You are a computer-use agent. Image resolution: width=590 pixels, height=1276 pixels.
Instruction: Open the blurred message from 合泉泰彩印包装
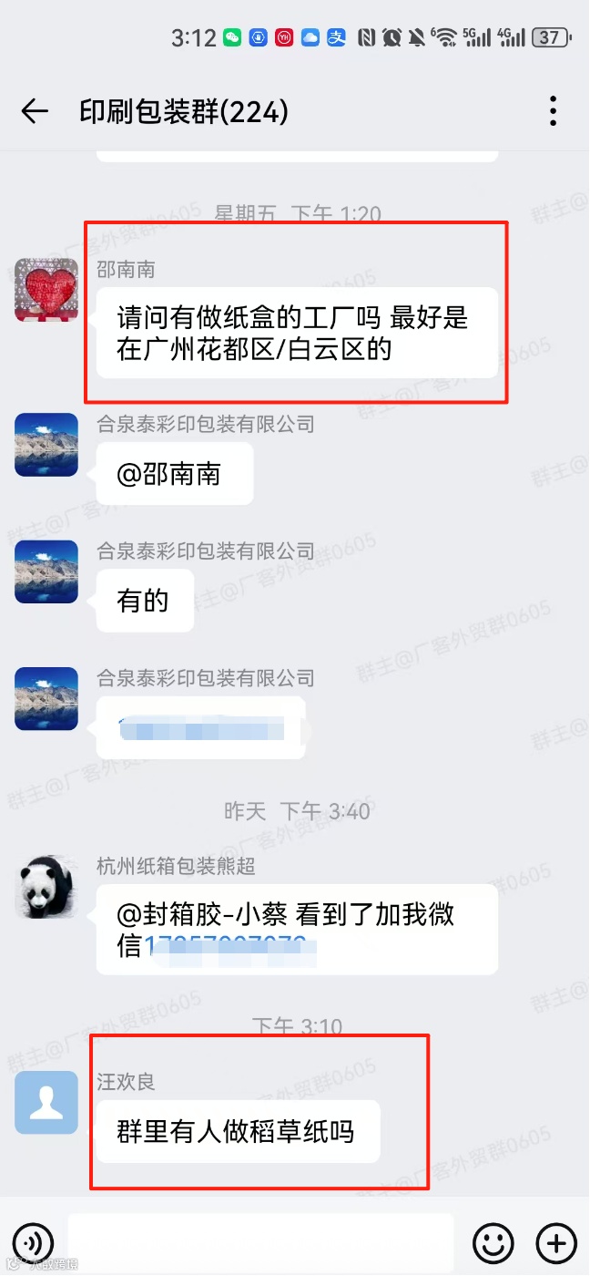201,727
